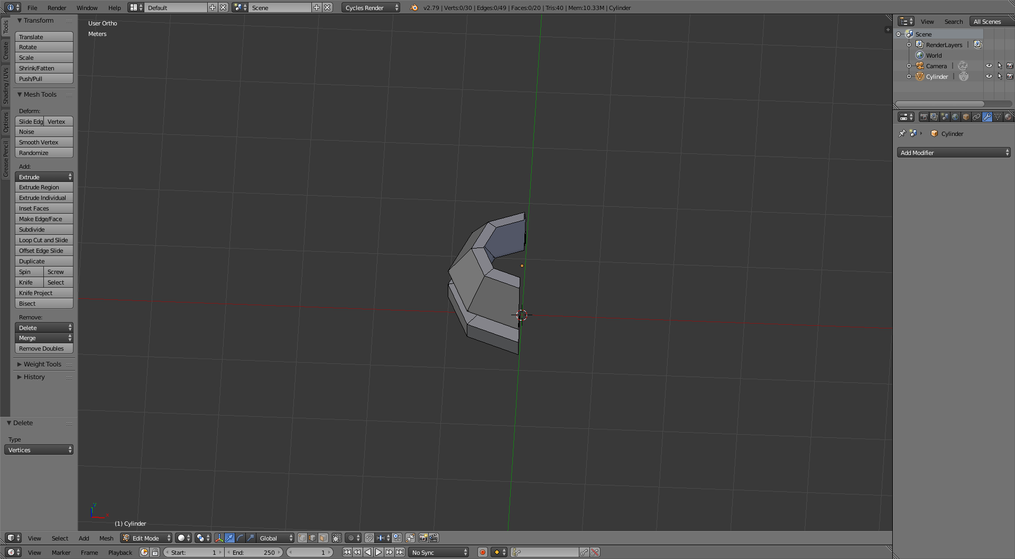Open the Object properties tab cube icon

[x=966, y=117]
